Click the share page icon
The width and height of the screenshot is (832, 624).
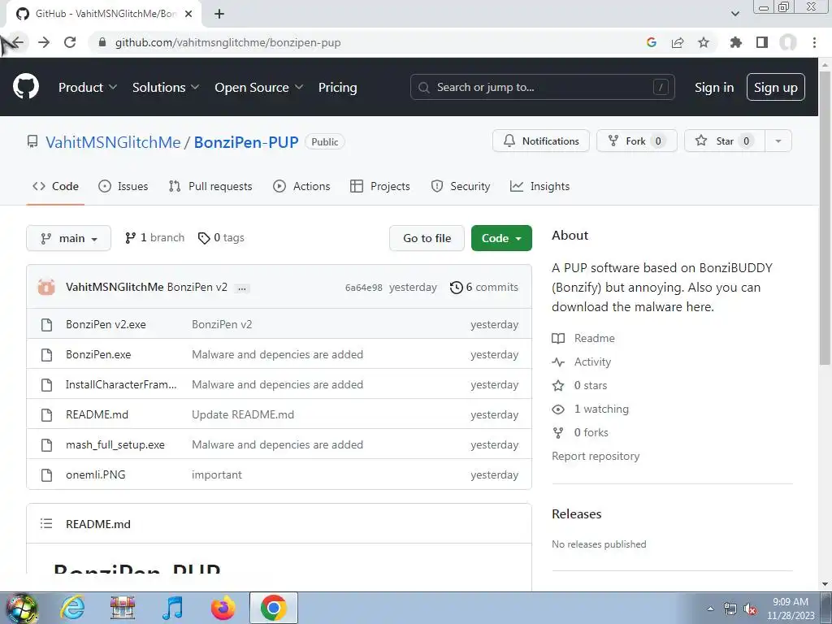678,42
